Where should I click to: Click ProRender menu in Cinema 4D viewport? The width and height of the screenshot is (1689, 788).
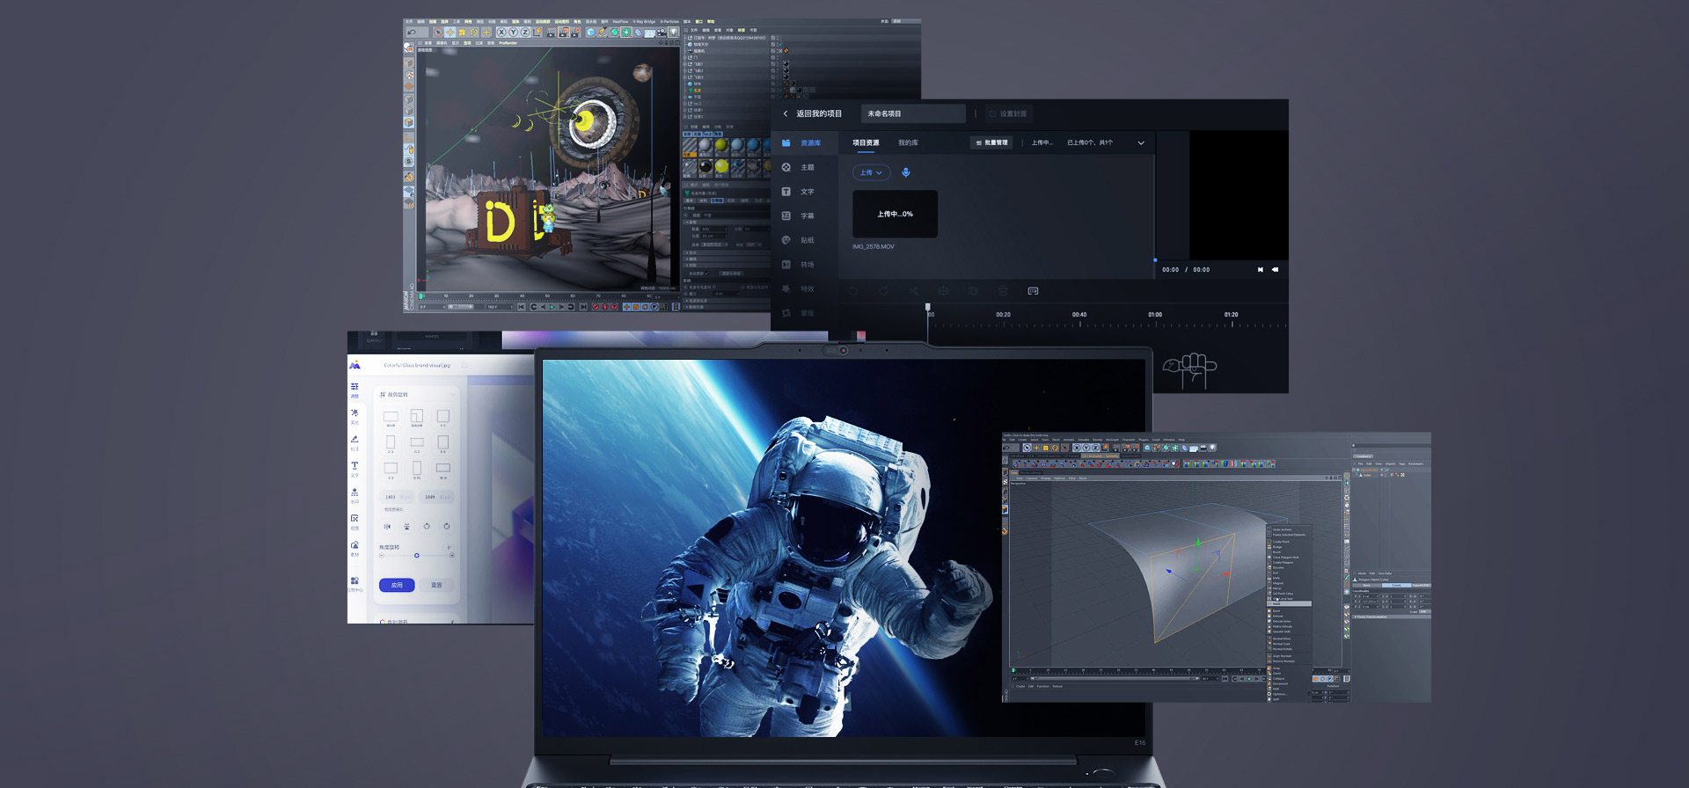508,43
